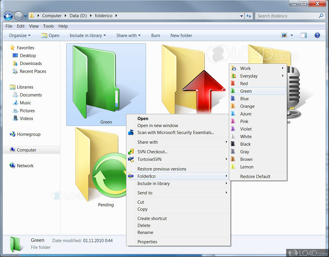Image resolution: width=329 pixels, height=257 pixels.
Task: Click the refresh icon beside the address bar
Action: click(x=249, y=16)
